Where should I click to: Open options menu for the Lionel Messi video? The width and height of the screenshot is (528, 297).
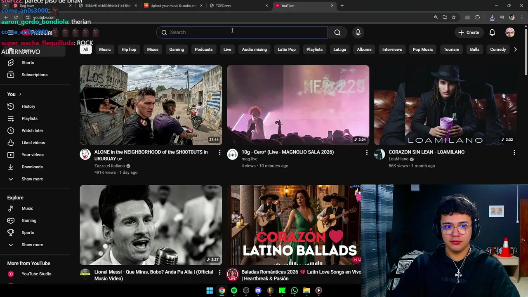click(x=219, y=273)
